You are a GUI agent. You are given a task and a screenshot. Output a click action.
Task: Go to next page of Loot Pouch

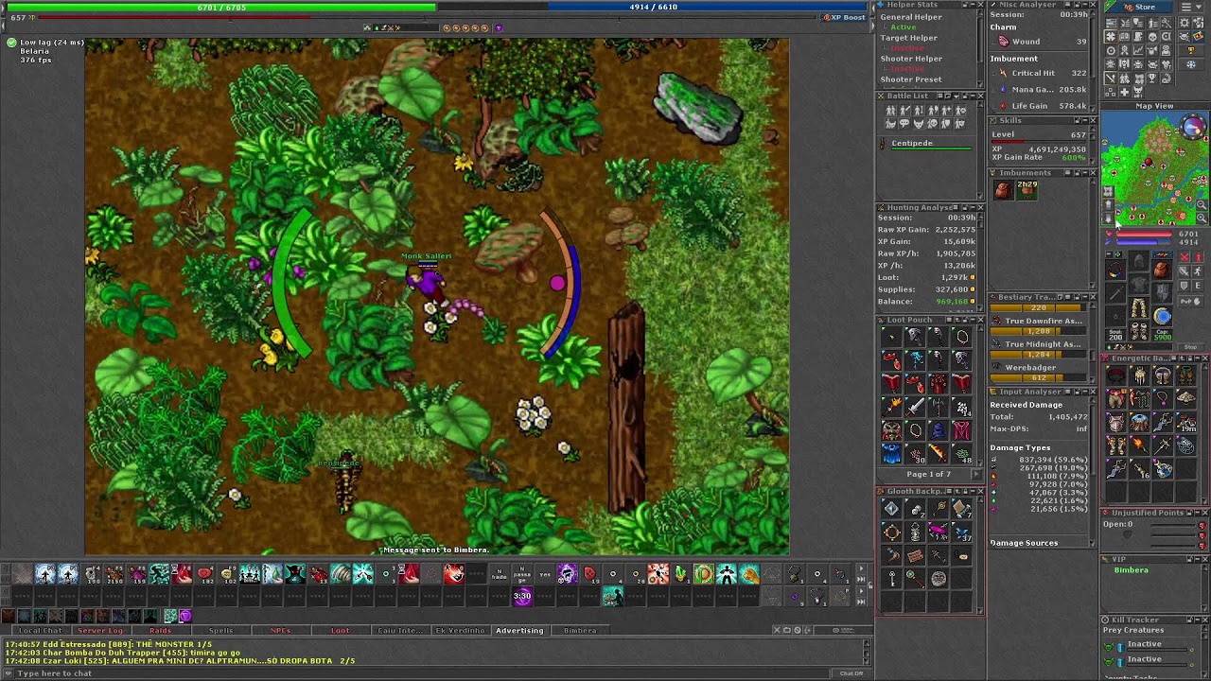point(976,474)
